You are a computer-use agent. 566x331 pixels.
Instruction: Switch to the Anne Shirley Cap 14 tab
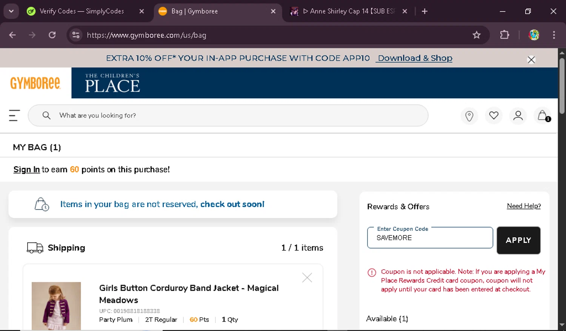pos(349,11)
